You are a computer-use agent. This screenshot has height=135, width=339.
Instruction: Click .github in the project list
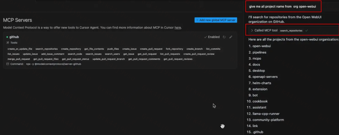click(258, 132)
